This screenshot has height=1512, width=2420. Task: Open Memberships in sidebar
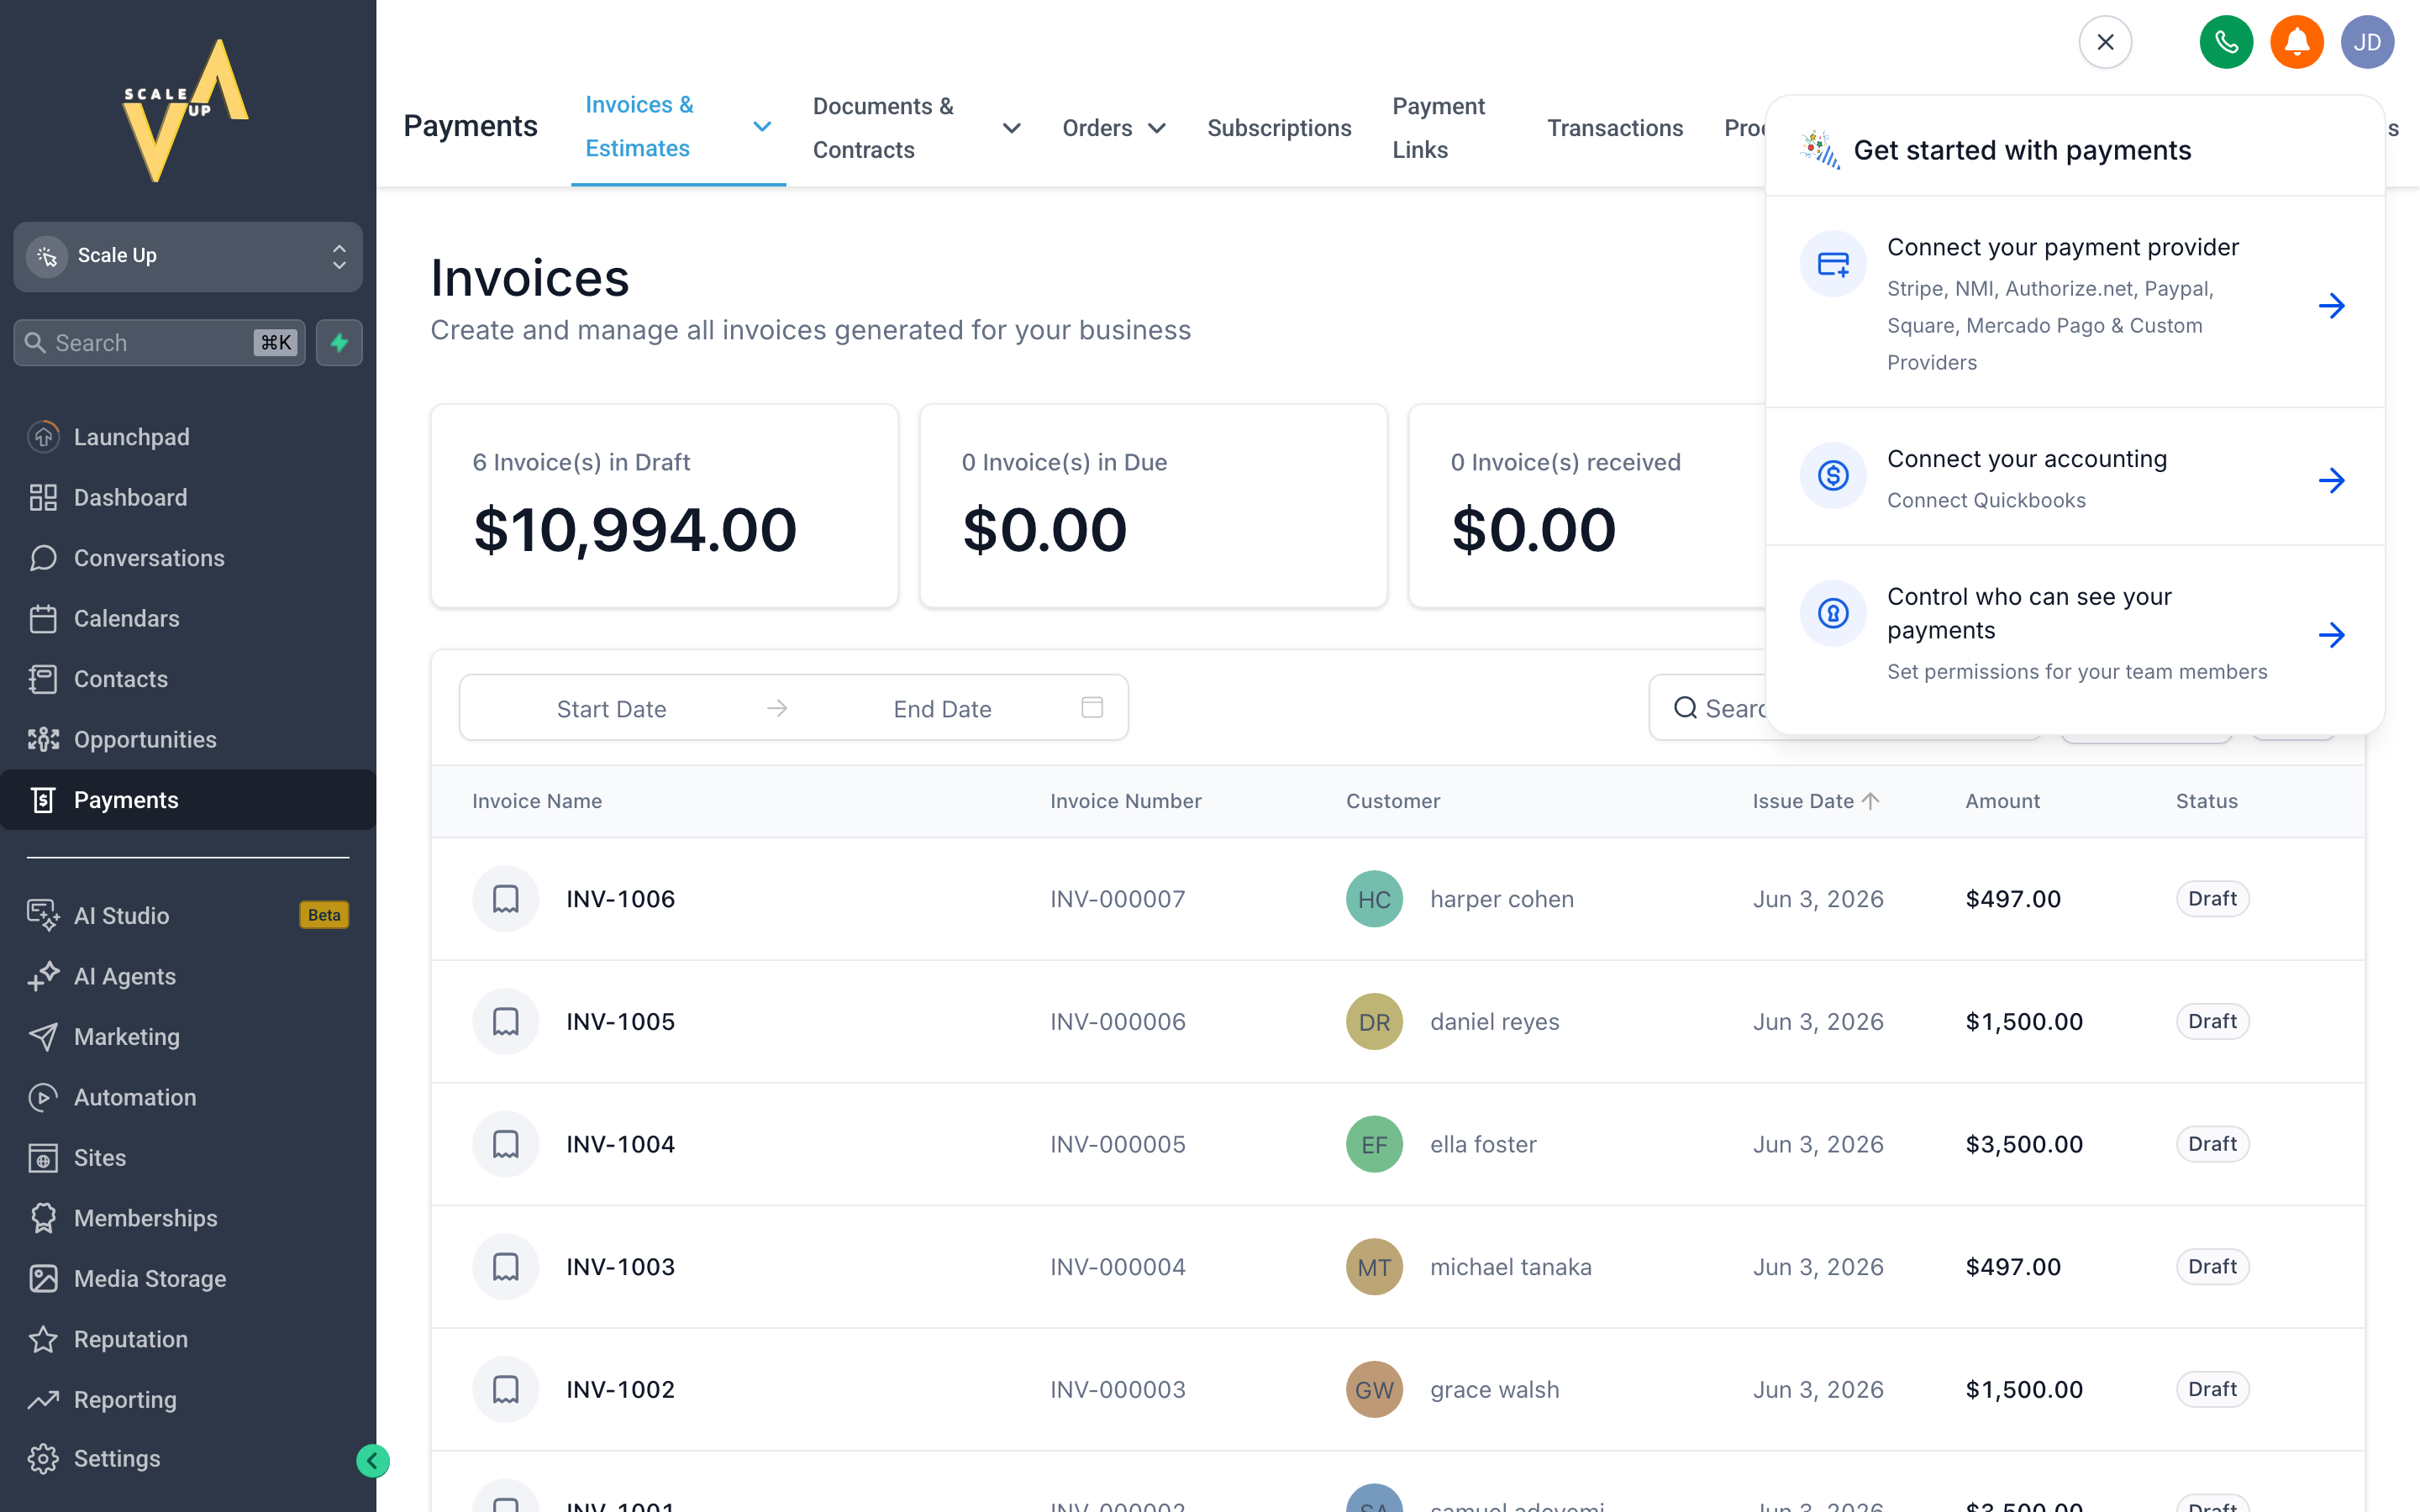pyautogui.click(x=188, y=1218)
